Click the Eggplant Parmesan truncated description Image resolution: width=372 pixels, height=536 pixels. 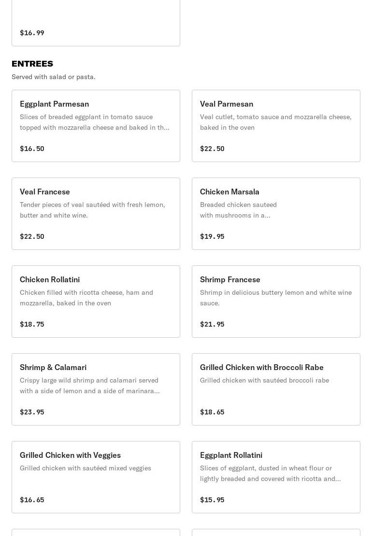coord(95,122)
